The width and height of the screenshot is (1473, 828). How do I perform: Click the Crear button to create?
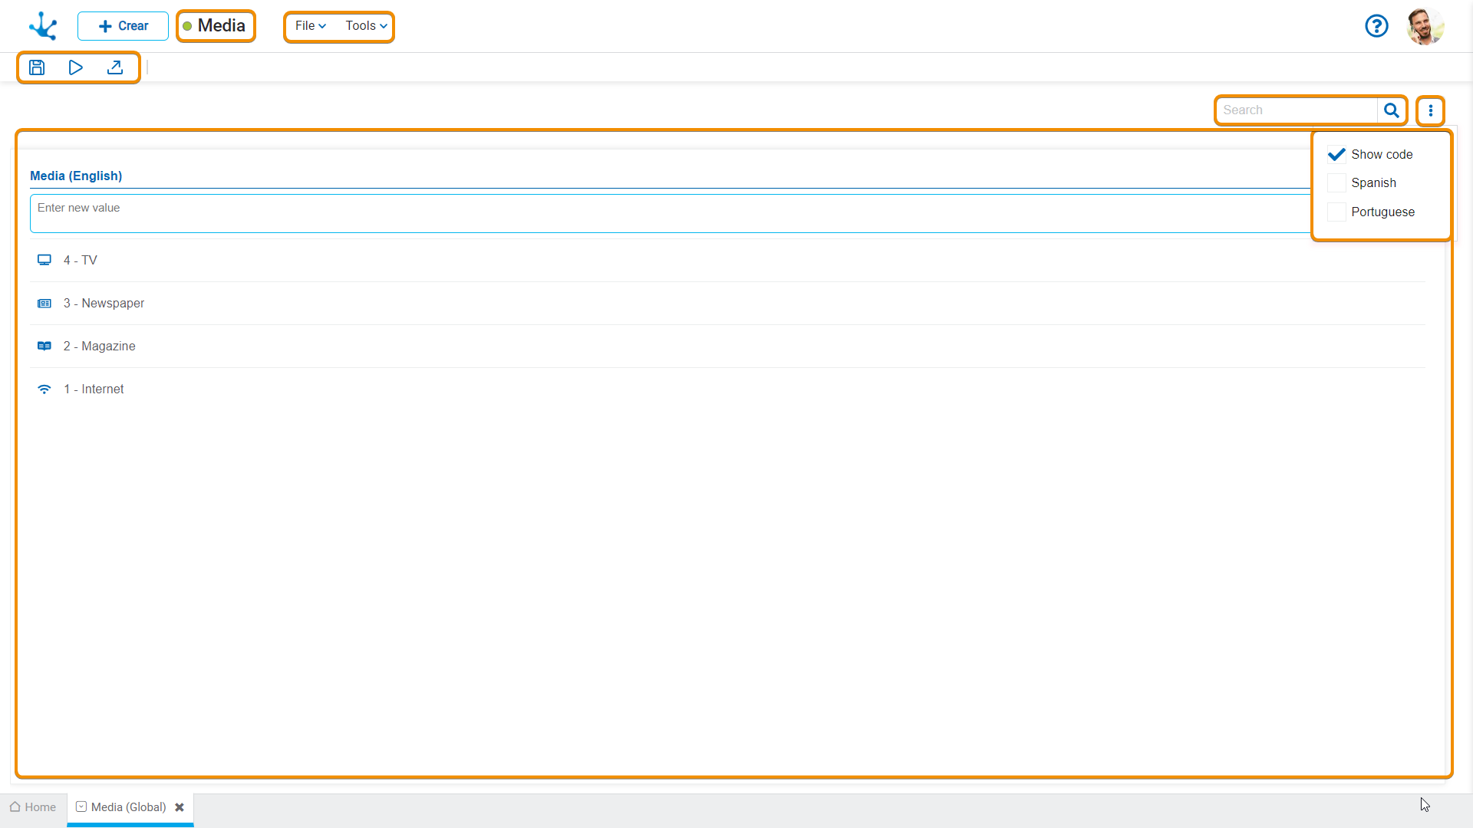pos(123,25)
